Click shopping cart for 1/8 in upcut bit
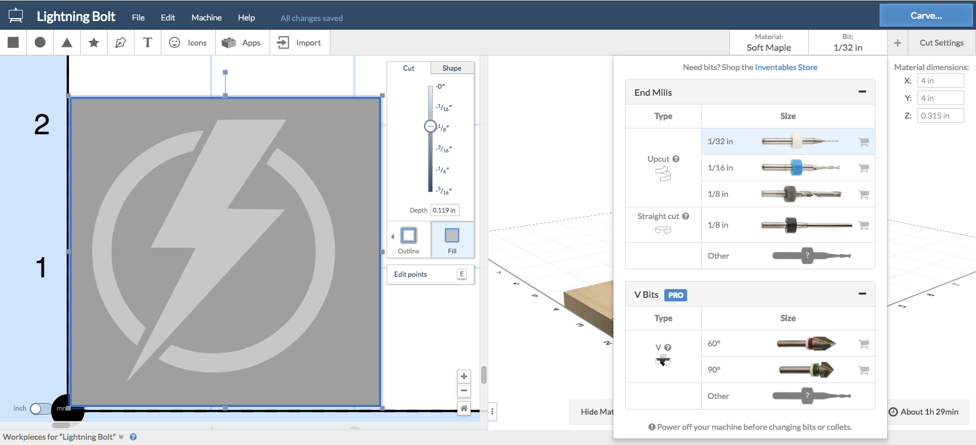 point(863,194)
